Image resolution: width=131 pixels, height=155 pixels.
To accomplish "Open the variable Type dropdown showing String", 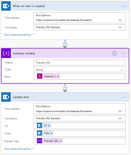I will (x=80, y=69).
